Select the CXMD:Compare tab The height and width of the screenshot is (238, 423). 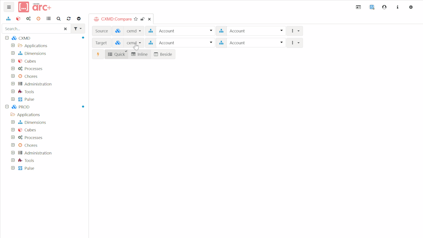(x=116, y=19)
